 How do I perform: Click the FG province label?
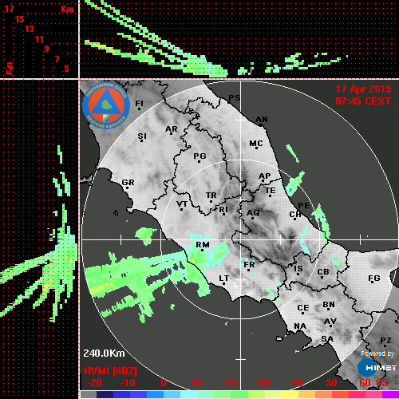coord(374,279)
